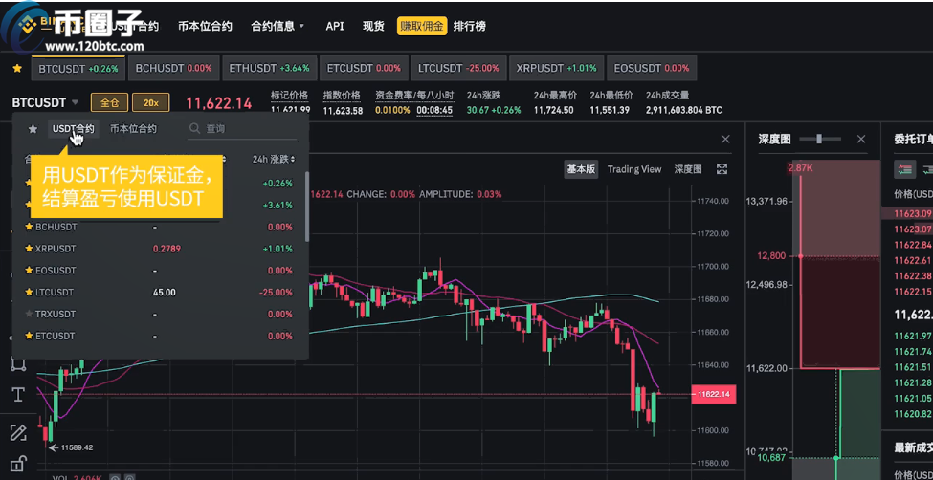
Task: Switch to the USDT合约 tab in the dropdown panel
Action: click(73, 128)
